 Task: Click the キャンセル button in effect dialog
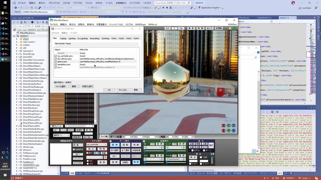[123, 90]
